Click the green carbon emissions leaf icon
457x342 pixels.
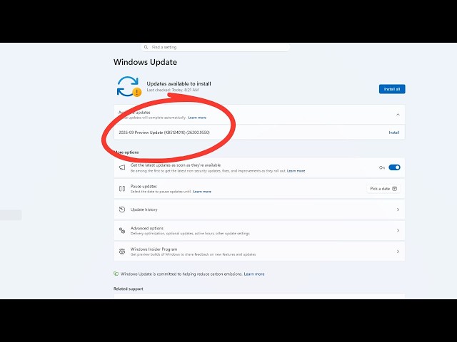pyautogui.click(x=116, y=274)
